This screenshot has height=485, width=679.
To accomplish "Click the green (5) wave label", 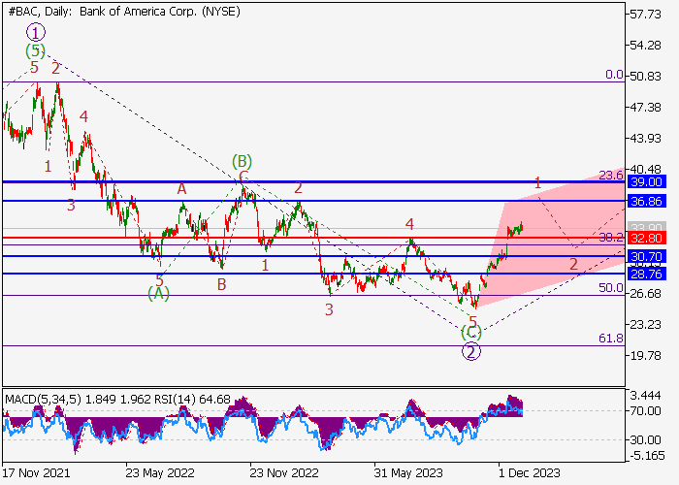I will pyautogui.click(x=35, y=51).
